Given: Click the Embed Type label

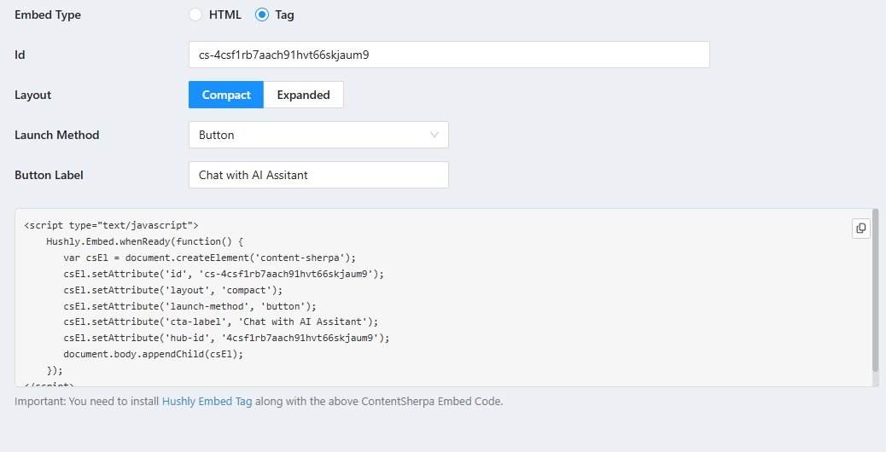Looking at the screenshot, I should 48,15.
